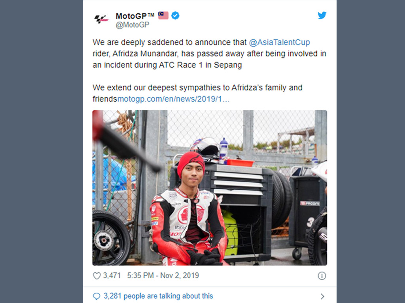Image resolution: width=405 pixels, height=303 pixels.
Task: Click the tweet text about Afridza Munandar
Action: pos(209,54)
